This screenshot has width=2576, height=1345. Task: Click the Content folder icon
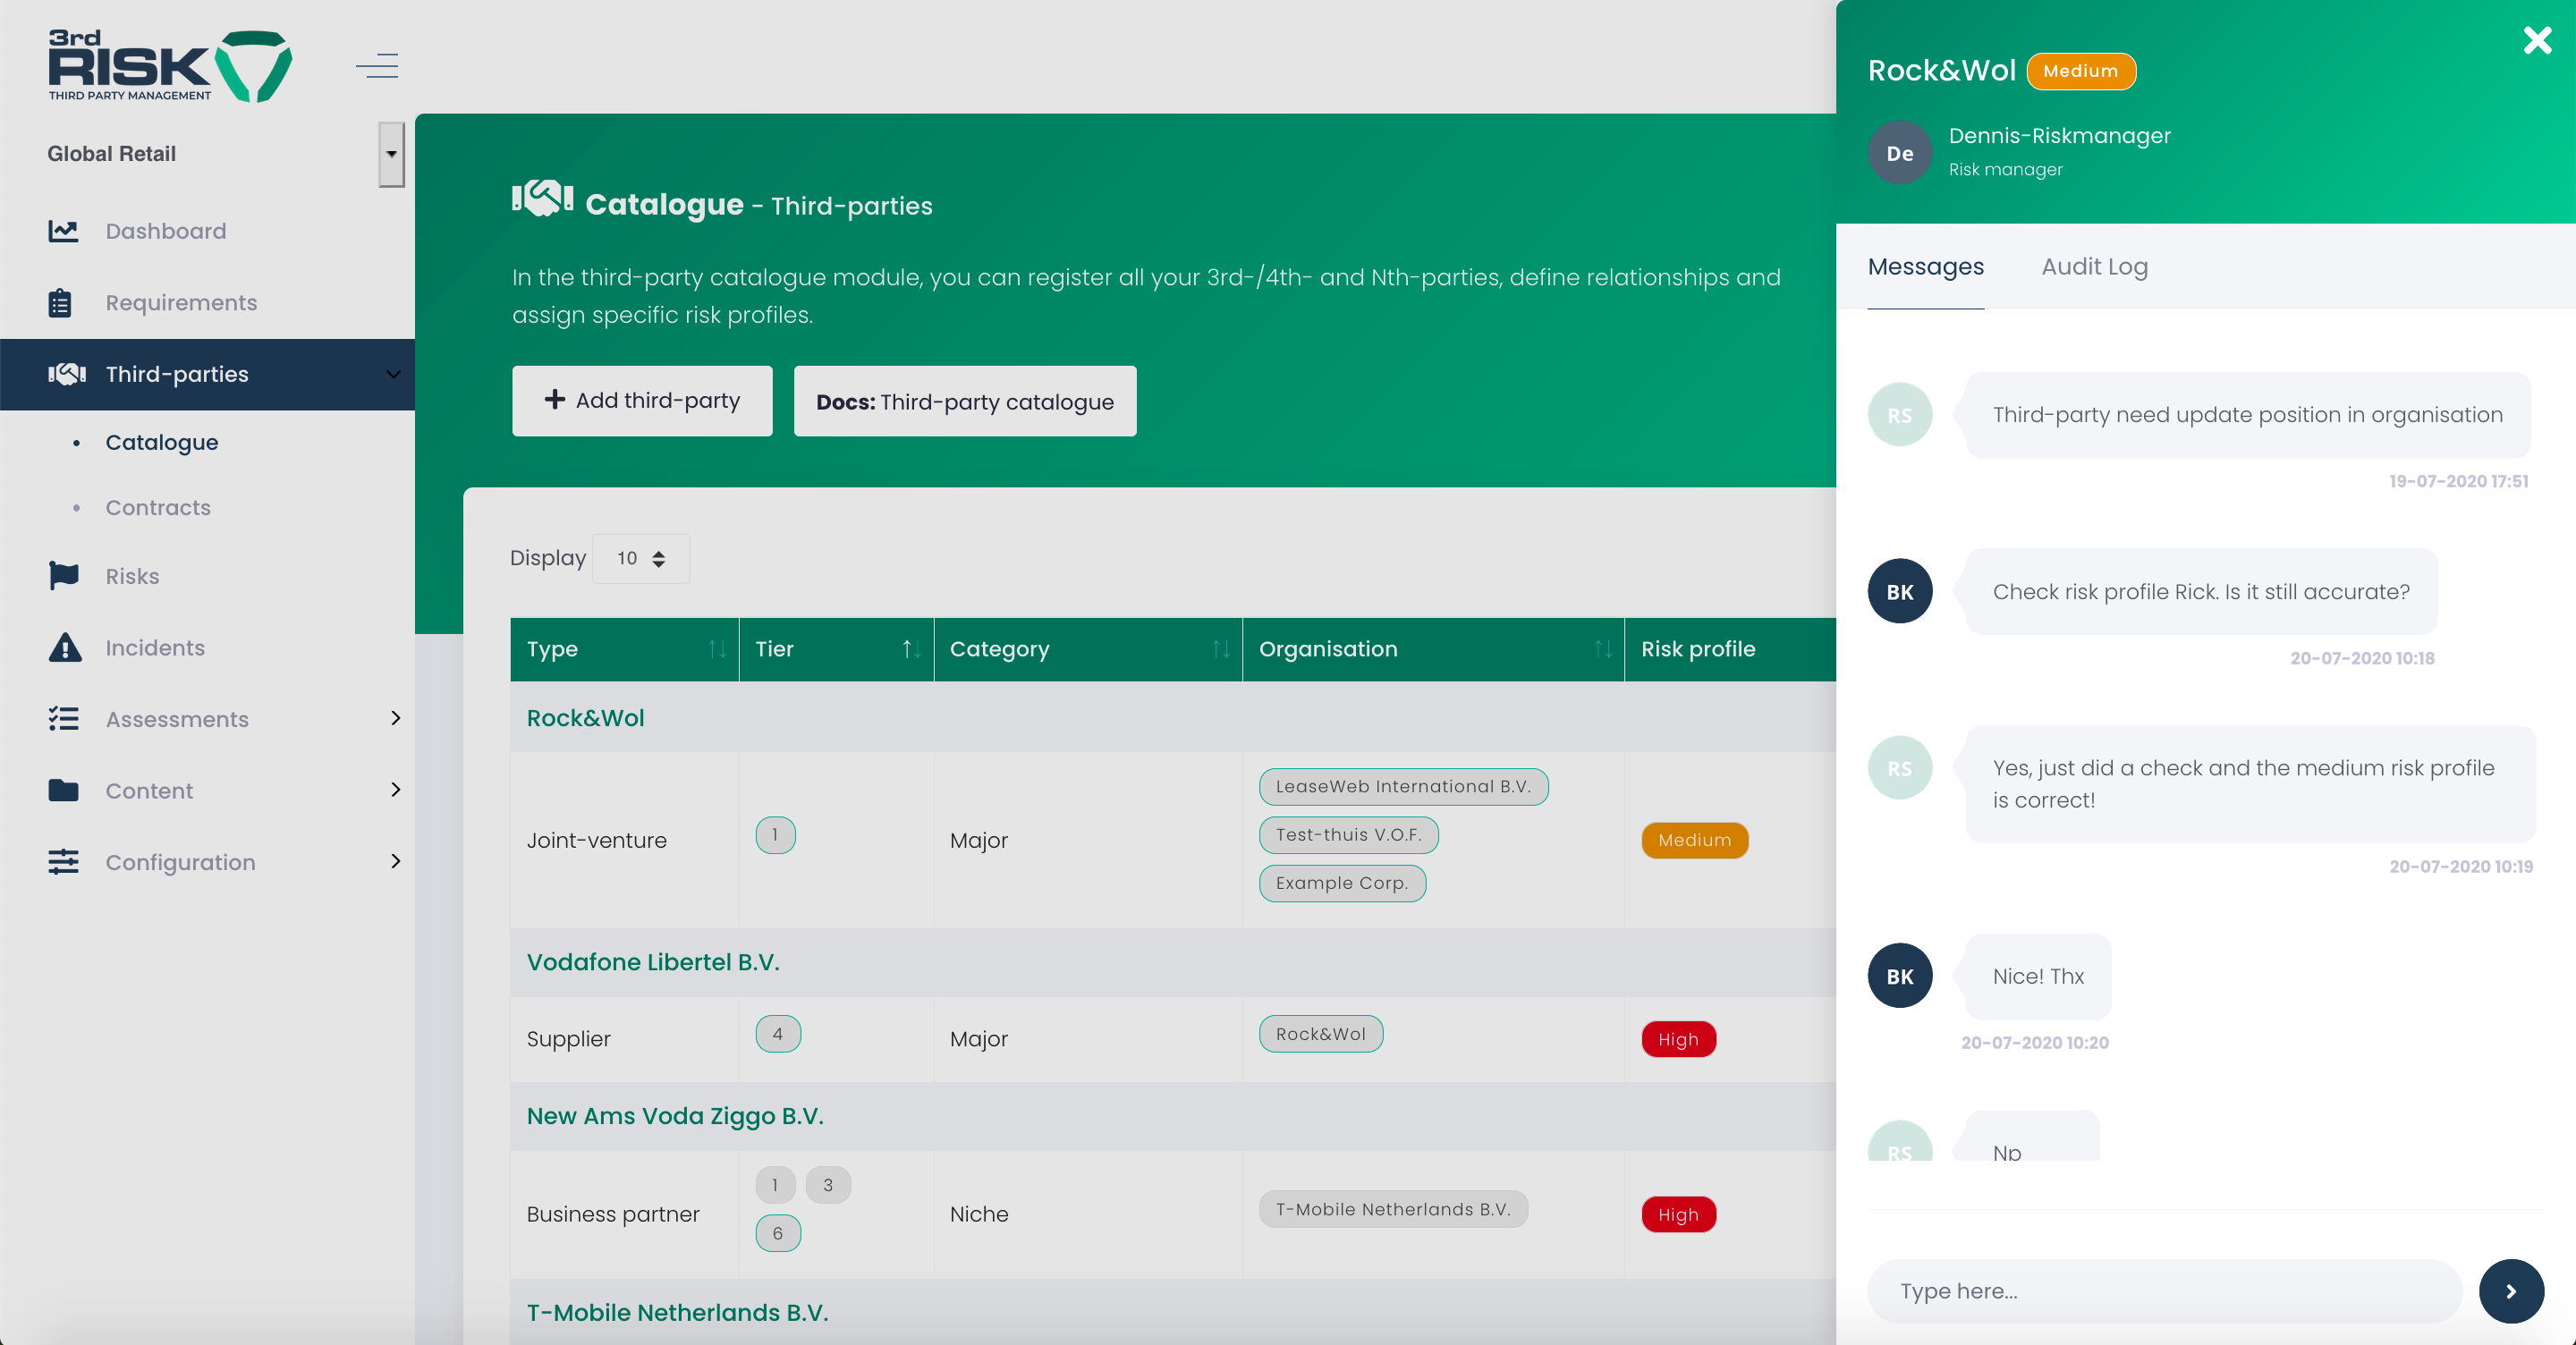pyautogui.click(x=63, y=790)
